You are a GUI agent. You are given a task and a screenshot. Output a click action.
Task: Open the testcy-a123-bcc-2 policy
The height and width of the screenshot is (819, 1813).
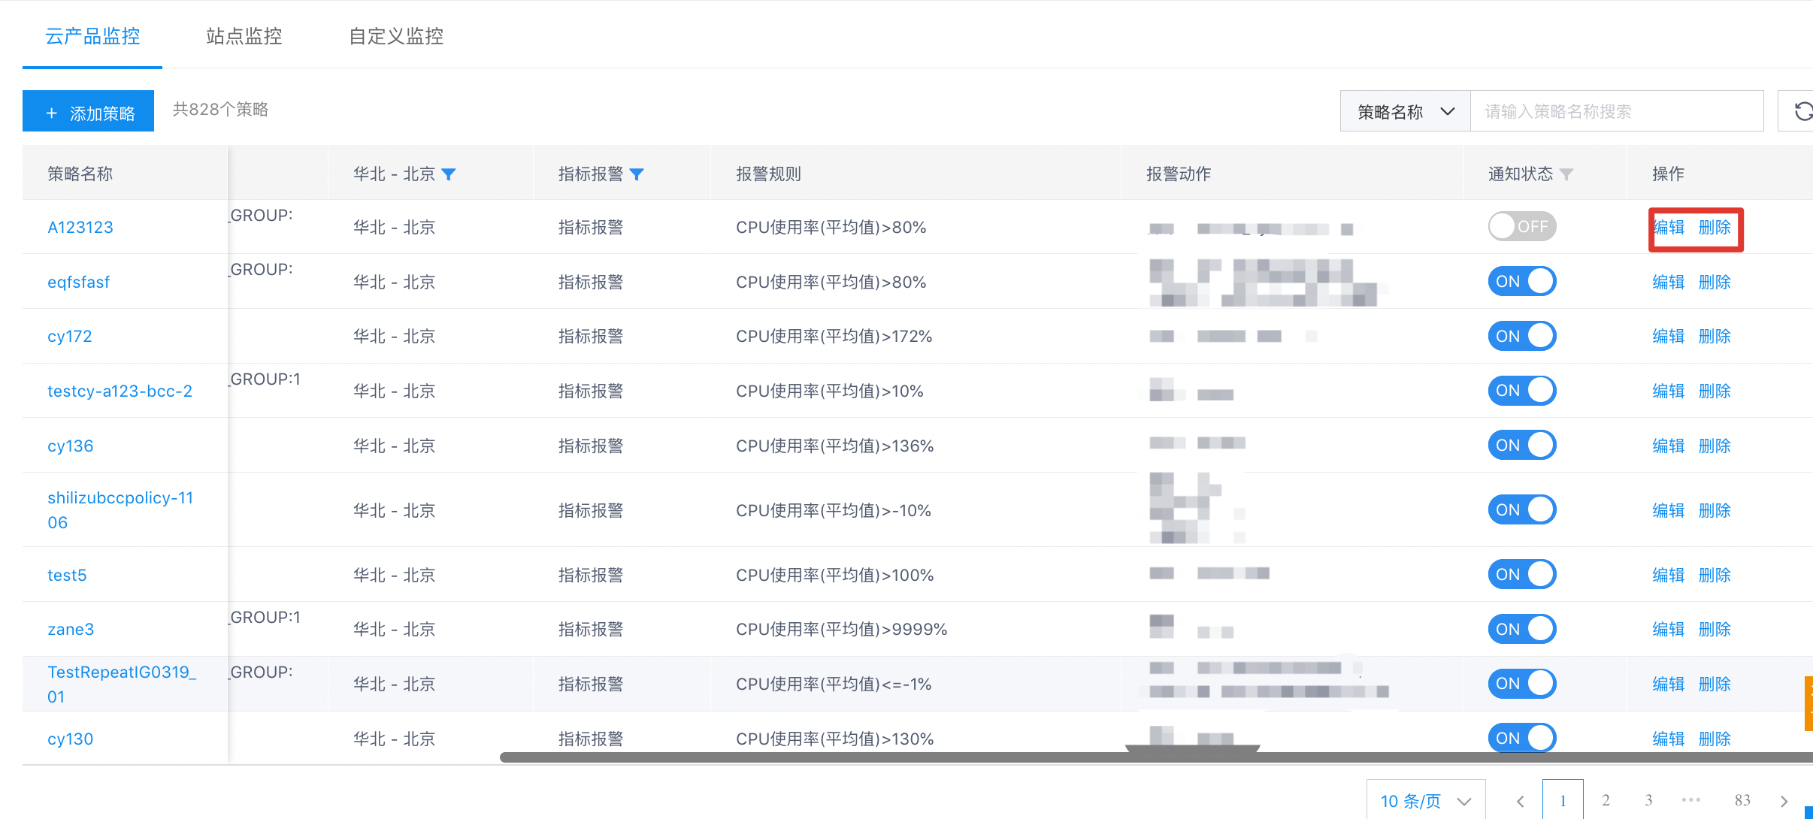tap(120, 391)
